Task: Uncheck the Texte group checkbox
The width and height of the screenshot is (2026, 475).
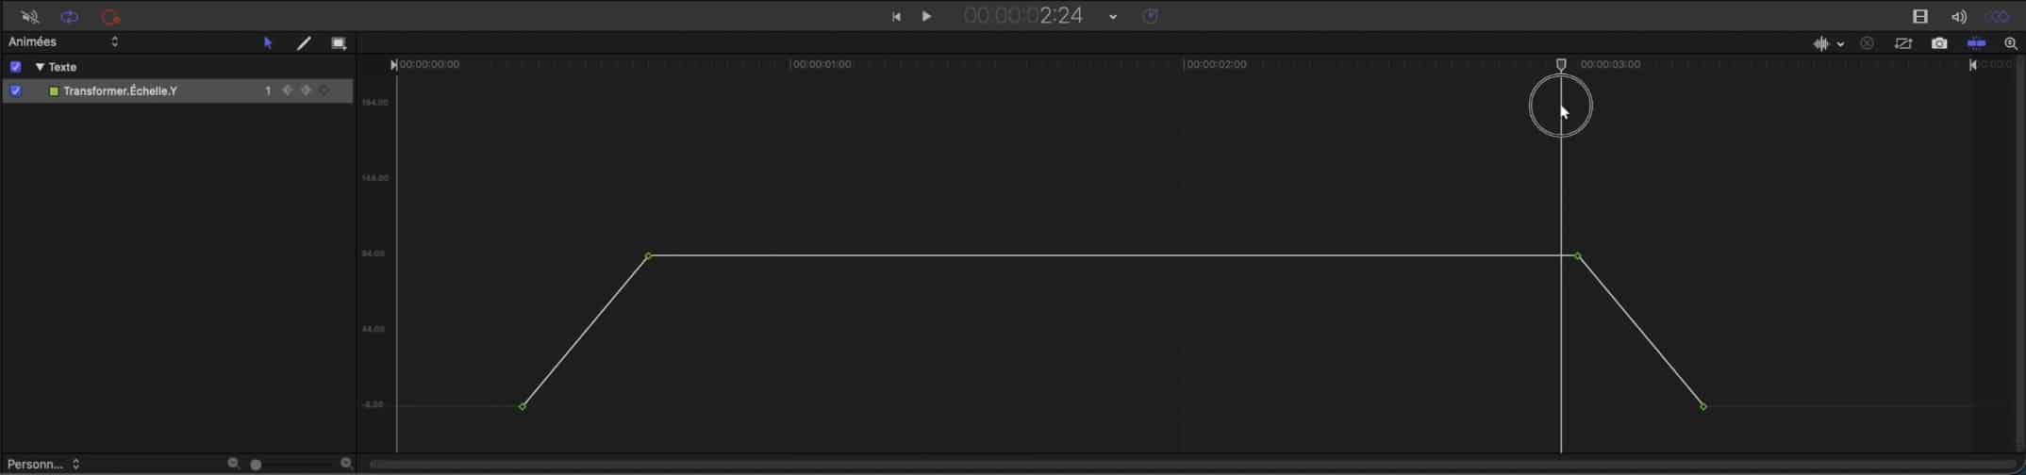Action: [x=15, y=67]
